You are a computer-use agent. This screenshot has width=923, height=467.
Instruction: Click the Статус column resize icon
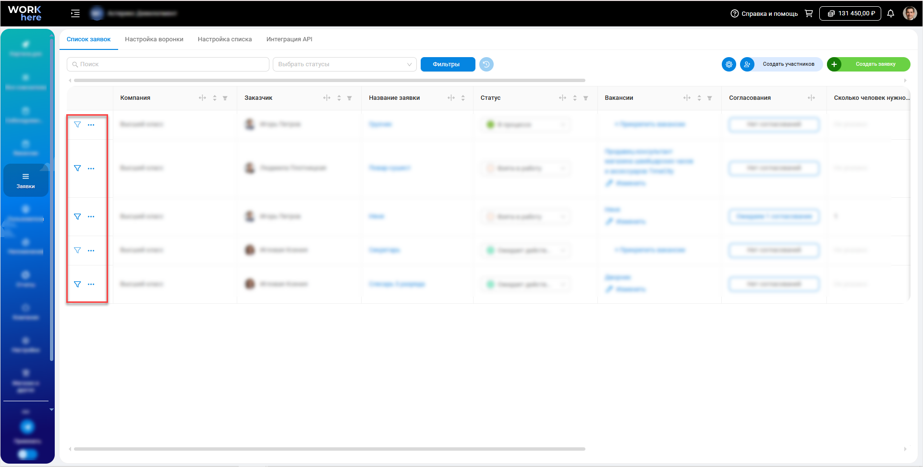point(562,98)
